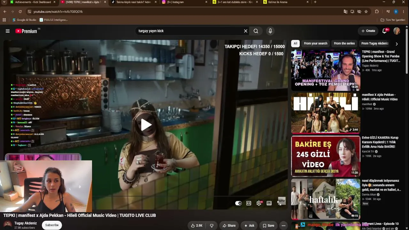Viewport: 409px width, 230px height.
Task: Open title 'Evine GİZLİ KAMERA Kurup'
Action: click(x=380, y=142)
